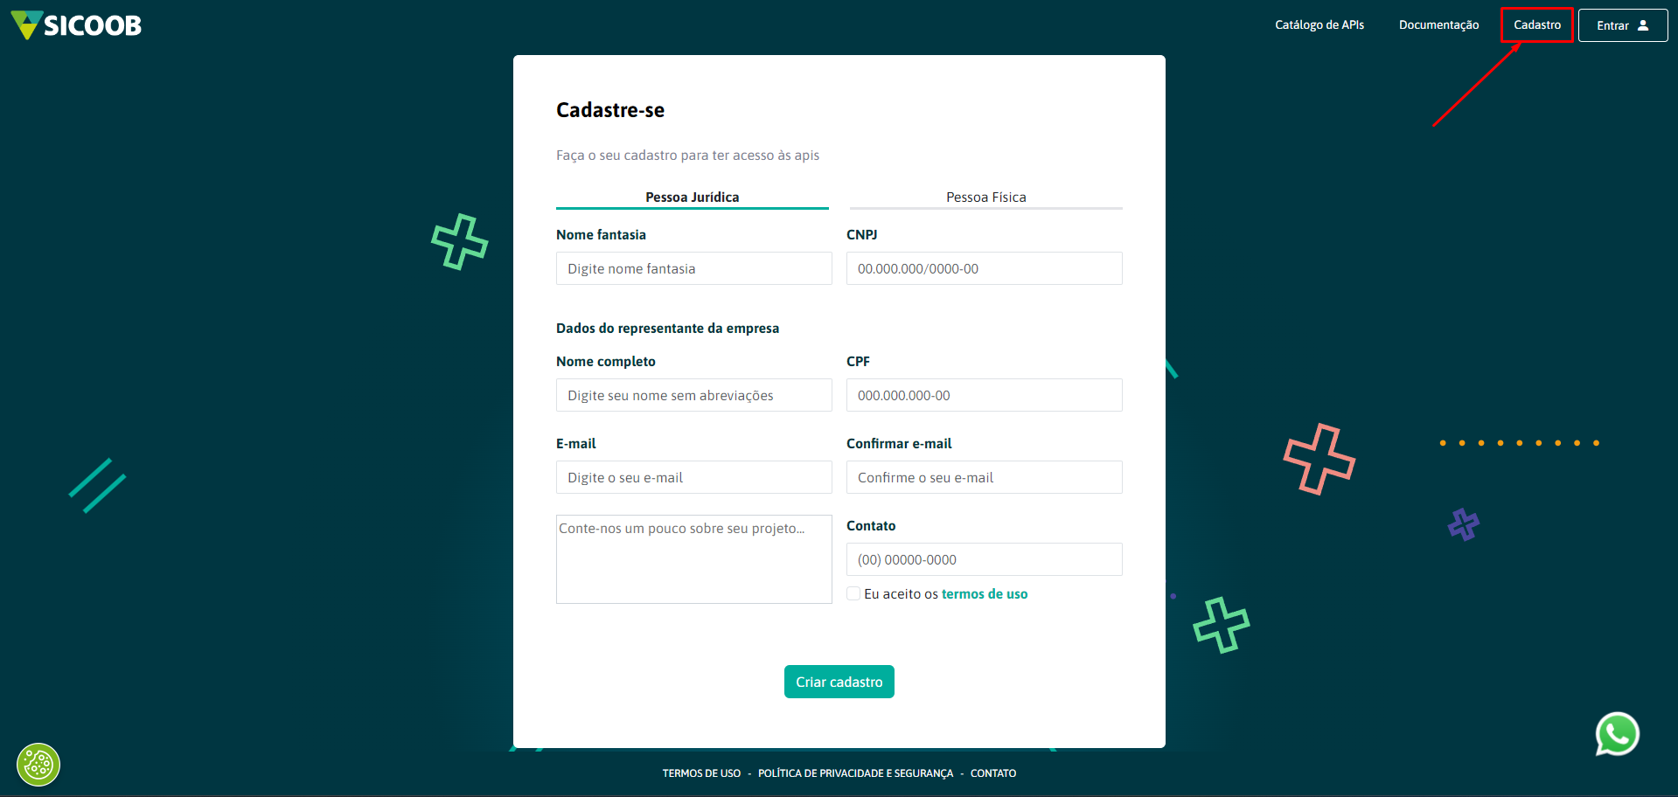Go to Documentação page
Screen dimensions: 1678x797
click(1438, 25)
